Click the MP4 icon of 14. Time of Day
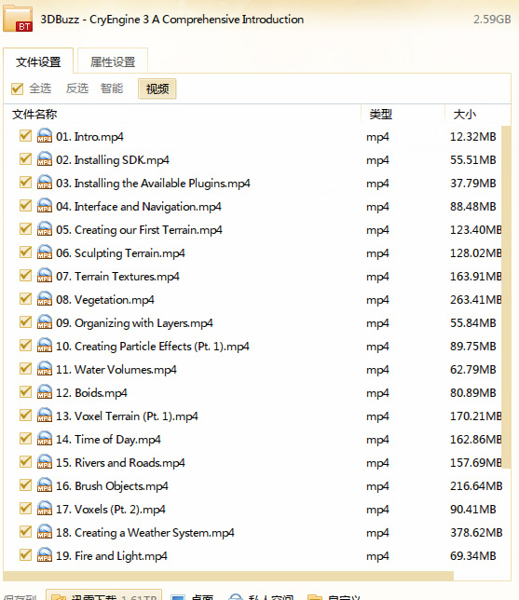The width and height of the screenshot is (519, 600). click(45, 440)
